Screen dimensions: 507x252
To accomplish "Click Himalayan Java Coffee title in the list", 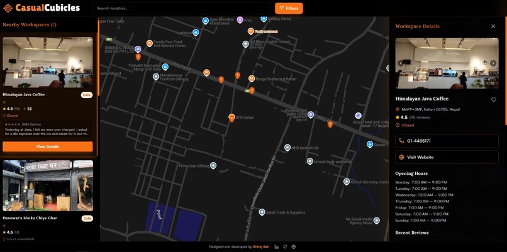I will pyautogui.click(x=24, y=95).
